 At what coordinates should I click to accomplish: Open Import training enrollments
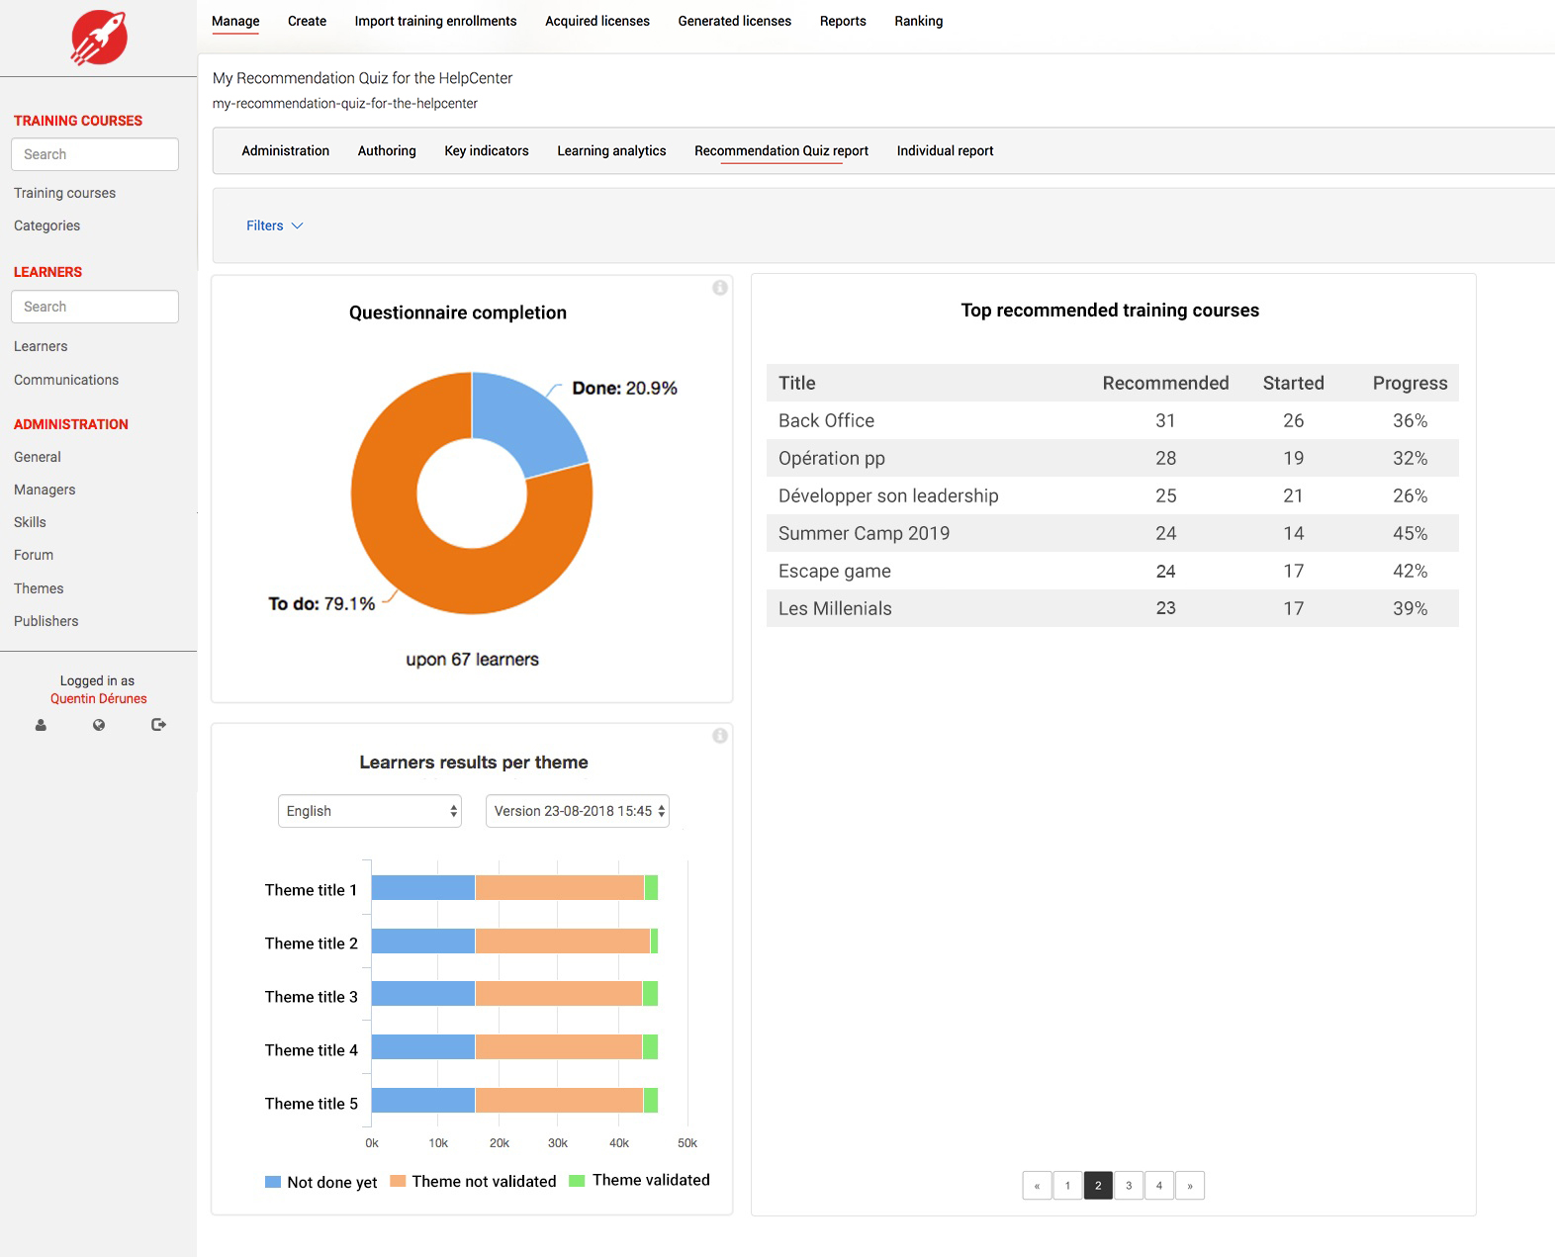435,21
